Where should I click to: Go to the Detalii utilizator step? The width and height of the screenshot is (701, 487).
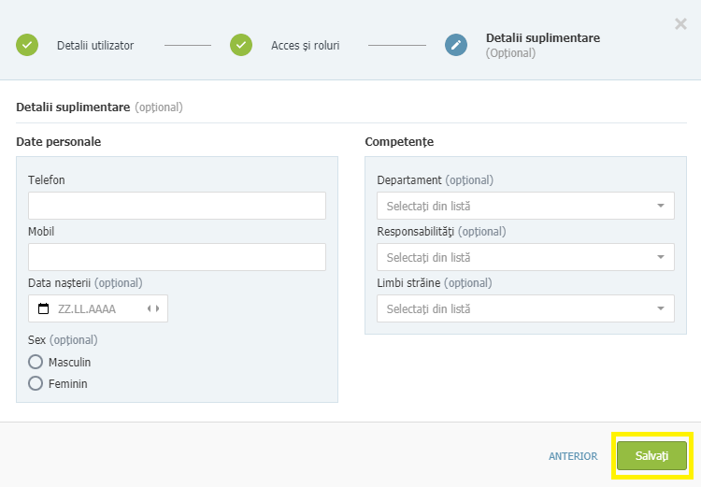[x=95, y=46]
